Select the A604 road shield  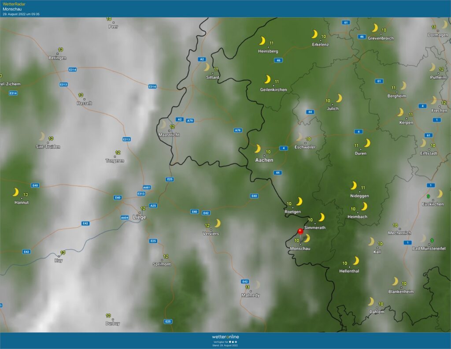pyautogui.click(x=125, y=218)
